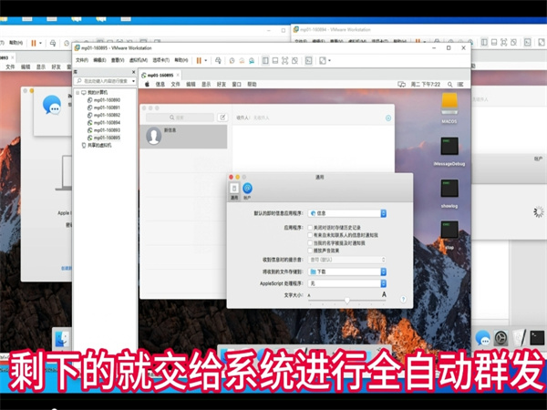Image resolution: width=547 pixels, height=410 pixels.
Task: Click the Apple logo in macOS menu bar
Action: click(x=147, y=83)
